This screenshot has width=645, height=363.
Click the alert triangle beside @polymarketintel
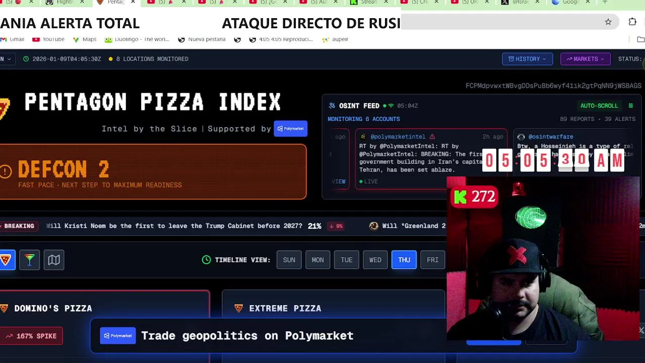pyautogui.click(x=432, y=137)
